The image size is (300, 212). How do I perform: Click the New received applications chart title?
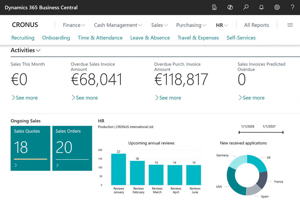[243, 143]
